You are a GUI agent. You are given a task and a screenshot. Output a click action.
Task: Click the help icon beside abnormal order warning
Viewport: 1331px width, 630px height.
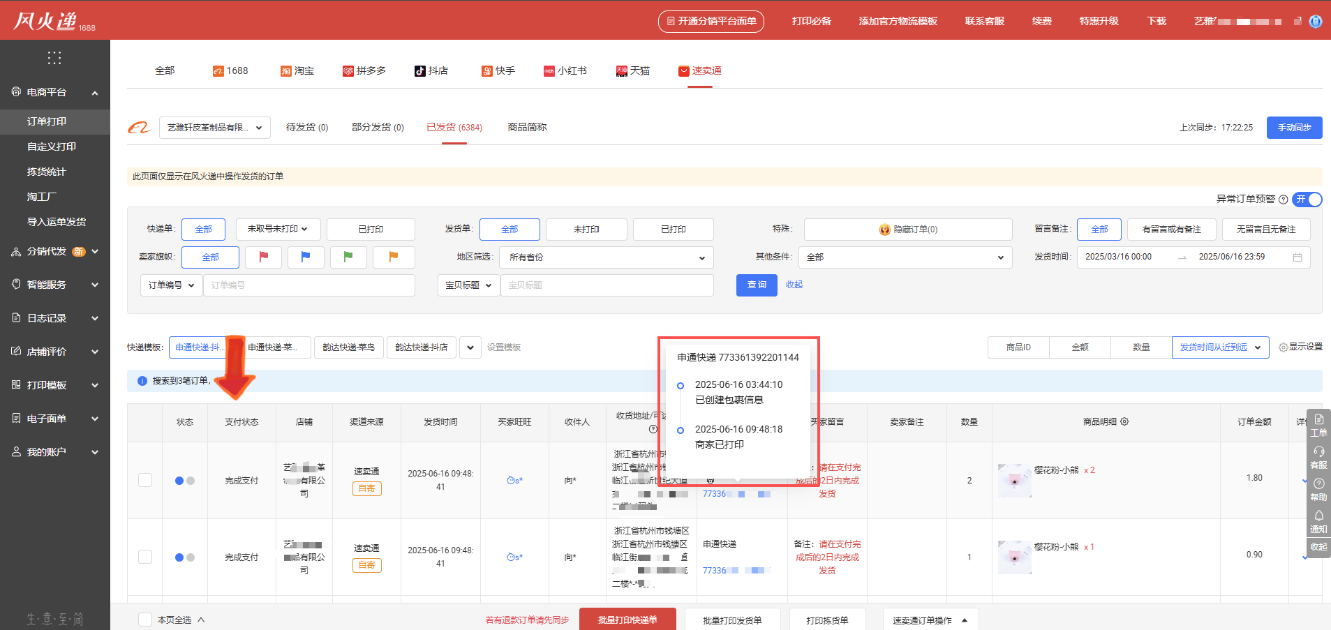point(1283,200)
